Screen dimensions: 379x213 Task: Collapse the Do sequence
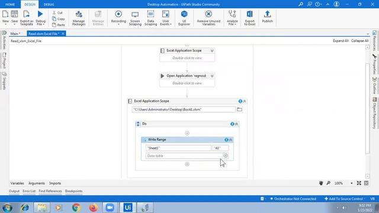click(237, 124)
